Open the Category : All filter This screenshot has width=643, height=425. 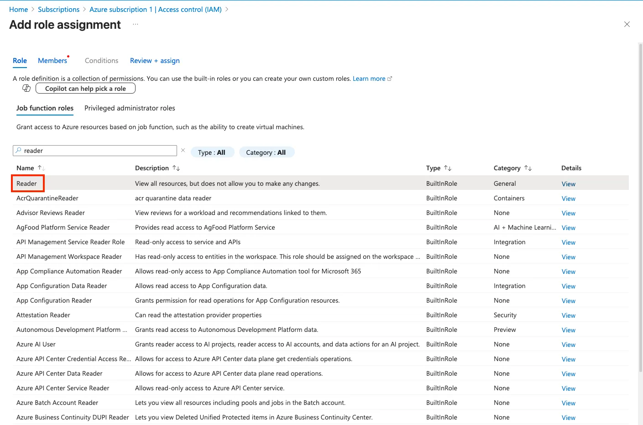266,152
